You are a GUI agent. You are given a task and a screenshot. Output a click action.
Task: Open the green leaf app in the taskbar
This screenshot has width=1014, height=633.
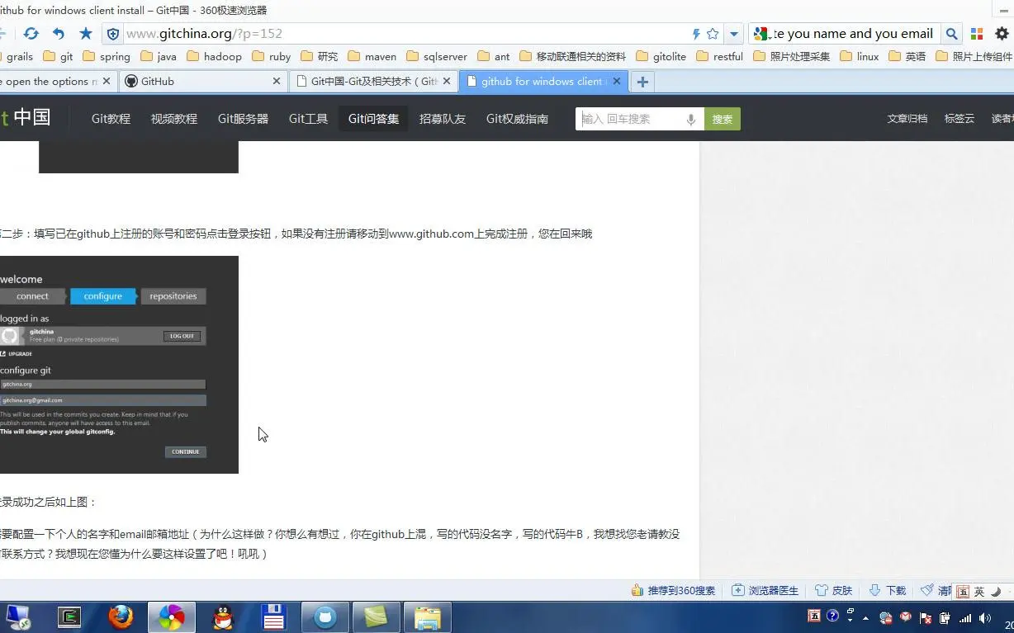[x=376, y=617]
